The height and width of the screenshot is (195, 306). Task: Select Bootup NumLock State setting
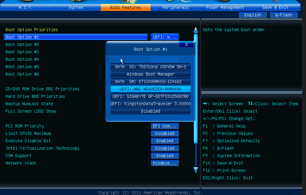(29, 104)
